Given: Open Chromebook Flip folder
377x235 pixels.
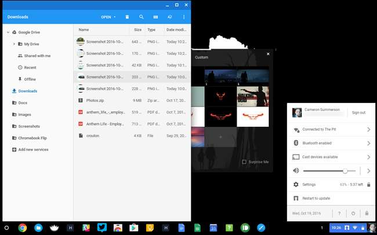Looking at the screenshot, I should pos(32,138).
